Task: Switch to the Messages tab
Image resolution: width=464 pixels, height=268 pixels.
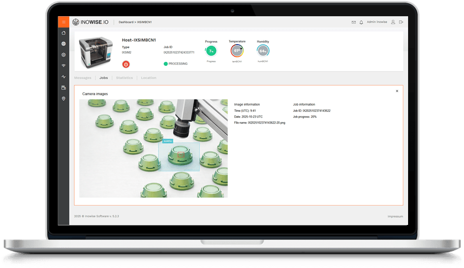Action: (82, 78)
